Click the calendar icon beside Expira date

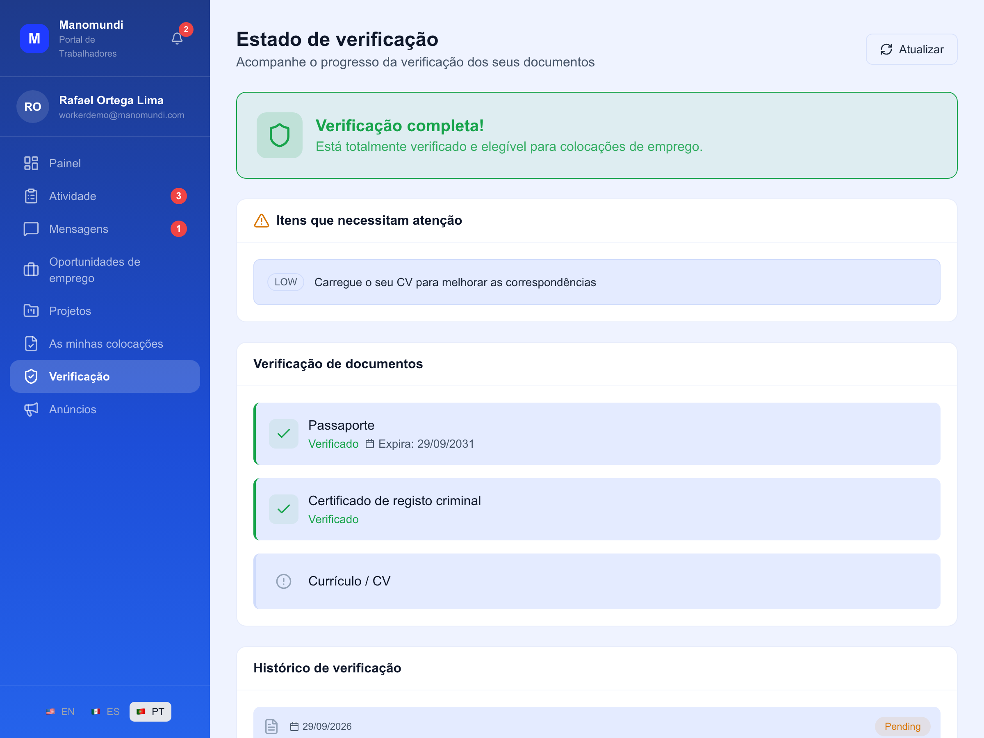coord(370,444)
